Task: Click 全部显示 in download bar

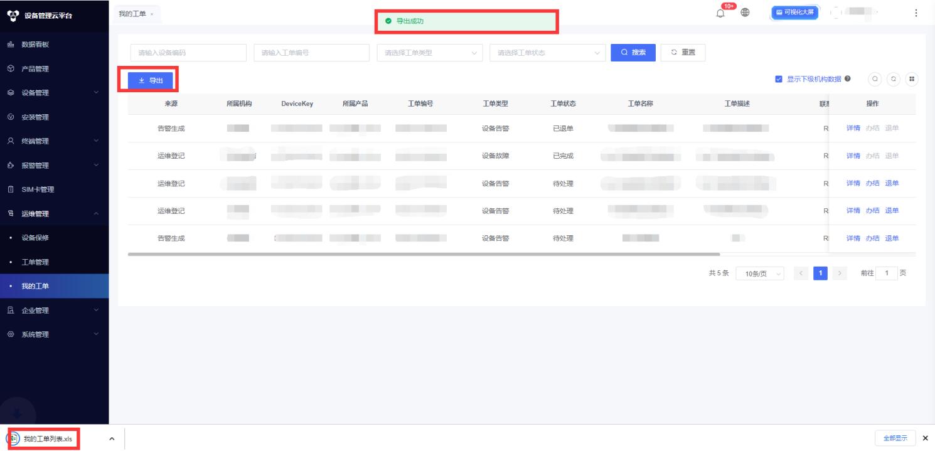Action: point(895,438)
